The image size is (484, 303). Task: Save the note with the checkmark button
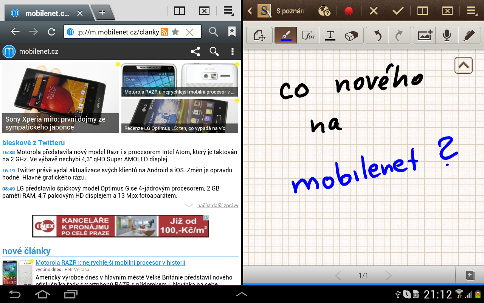pyautogui.click(x=398, y=11)
